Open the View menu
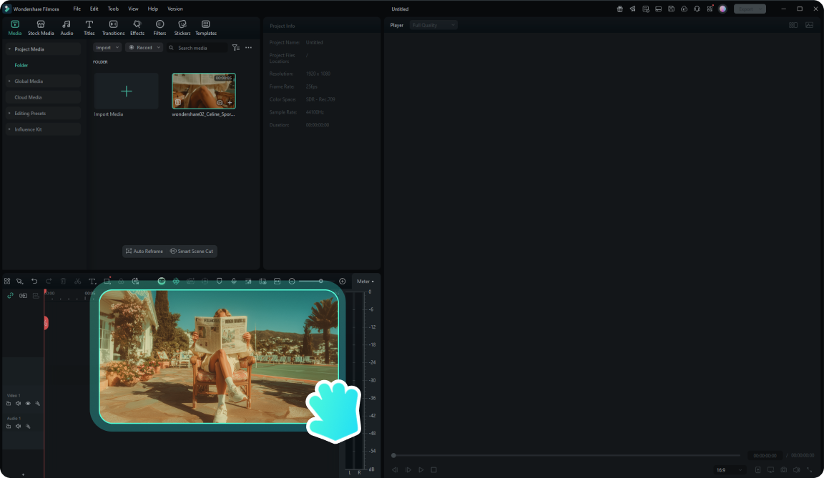 click(x=134, y=9)
